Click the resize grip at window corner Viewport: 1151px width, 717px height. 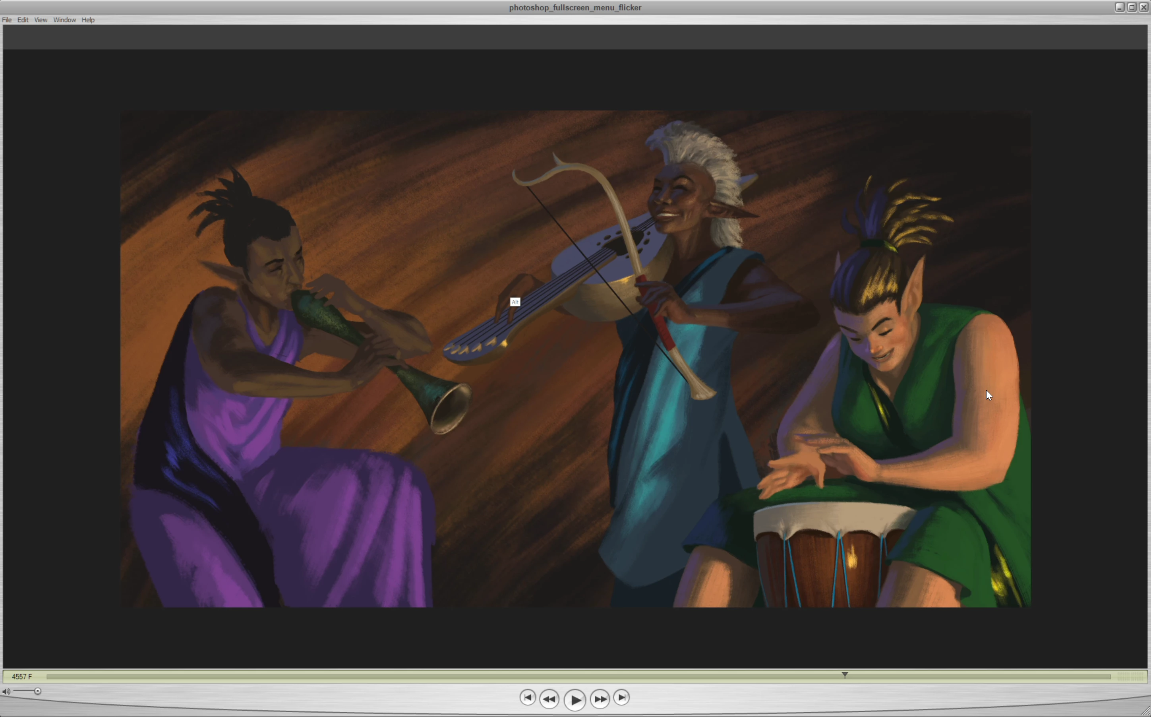[x=1145, y=711]
